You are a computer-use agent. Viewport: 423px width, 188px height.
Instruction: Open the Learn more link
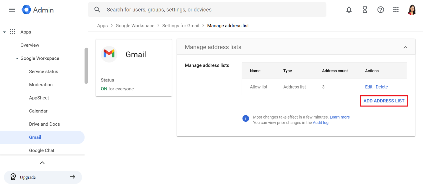click(x=340, y=117)
